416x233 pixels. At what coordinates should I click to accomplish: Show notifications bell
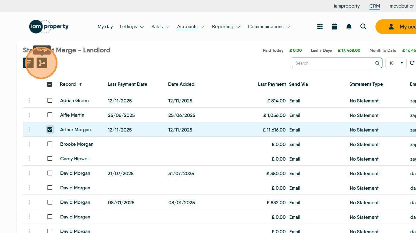click(x=349, y=27)
